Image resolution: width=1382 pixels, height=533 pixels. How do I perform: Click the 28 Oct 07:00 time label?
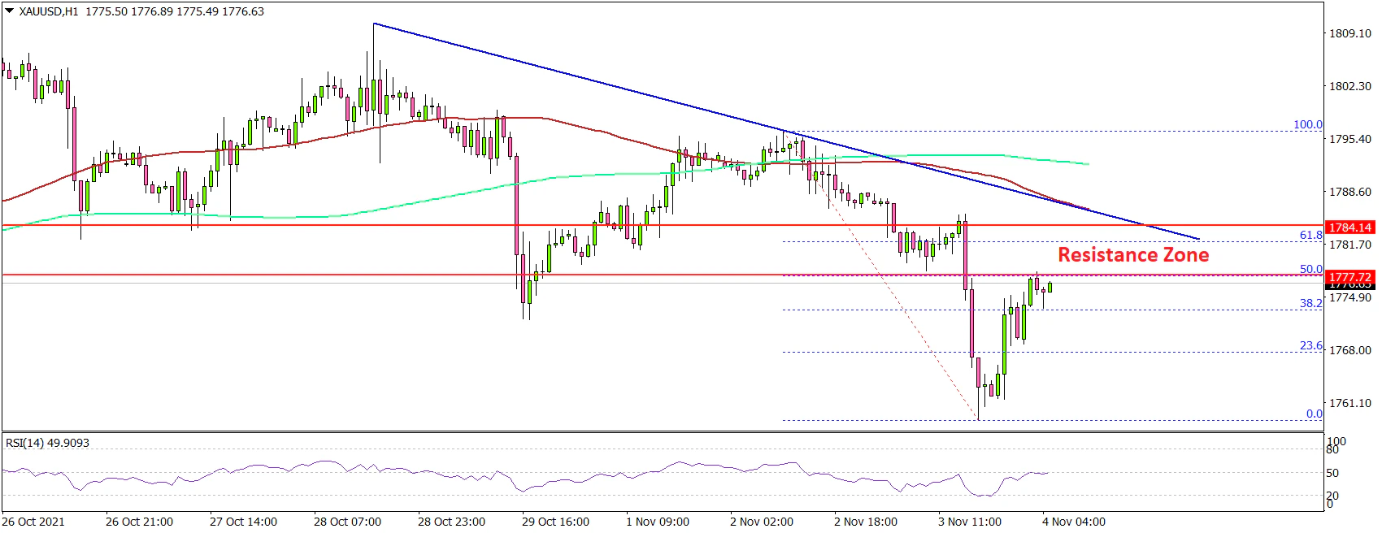(x=347, y=522)
